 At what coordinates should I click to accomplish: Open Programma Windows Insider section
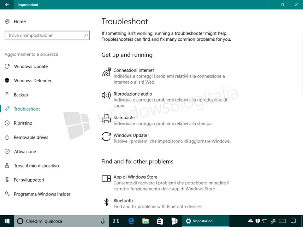coord(42,194)
